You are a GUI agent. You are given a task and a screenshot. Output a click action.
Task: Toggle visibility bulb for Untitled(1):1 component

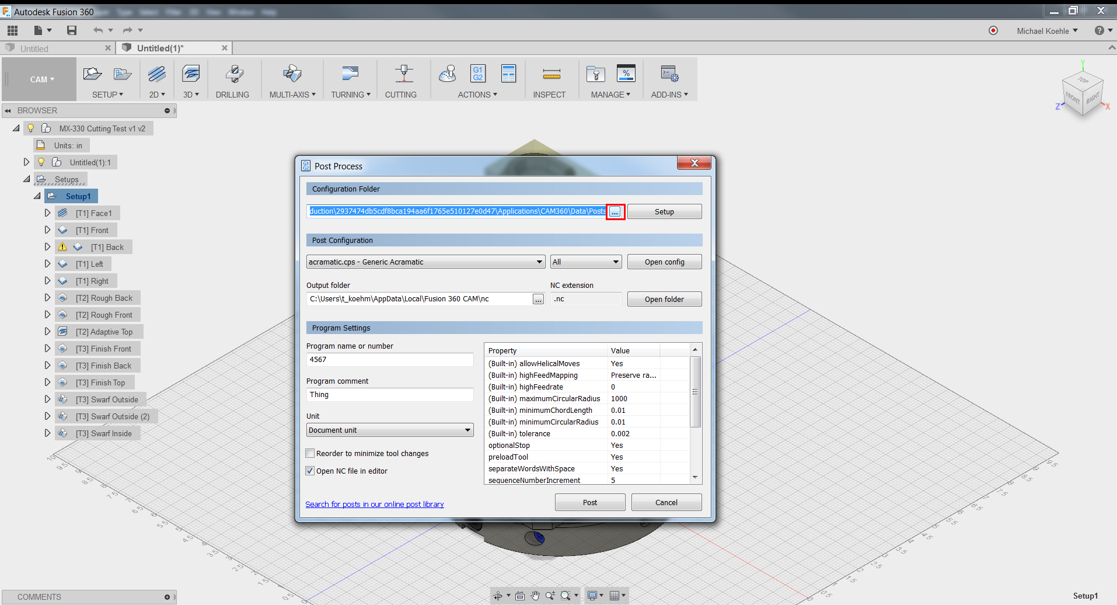[x=41, y=162]
